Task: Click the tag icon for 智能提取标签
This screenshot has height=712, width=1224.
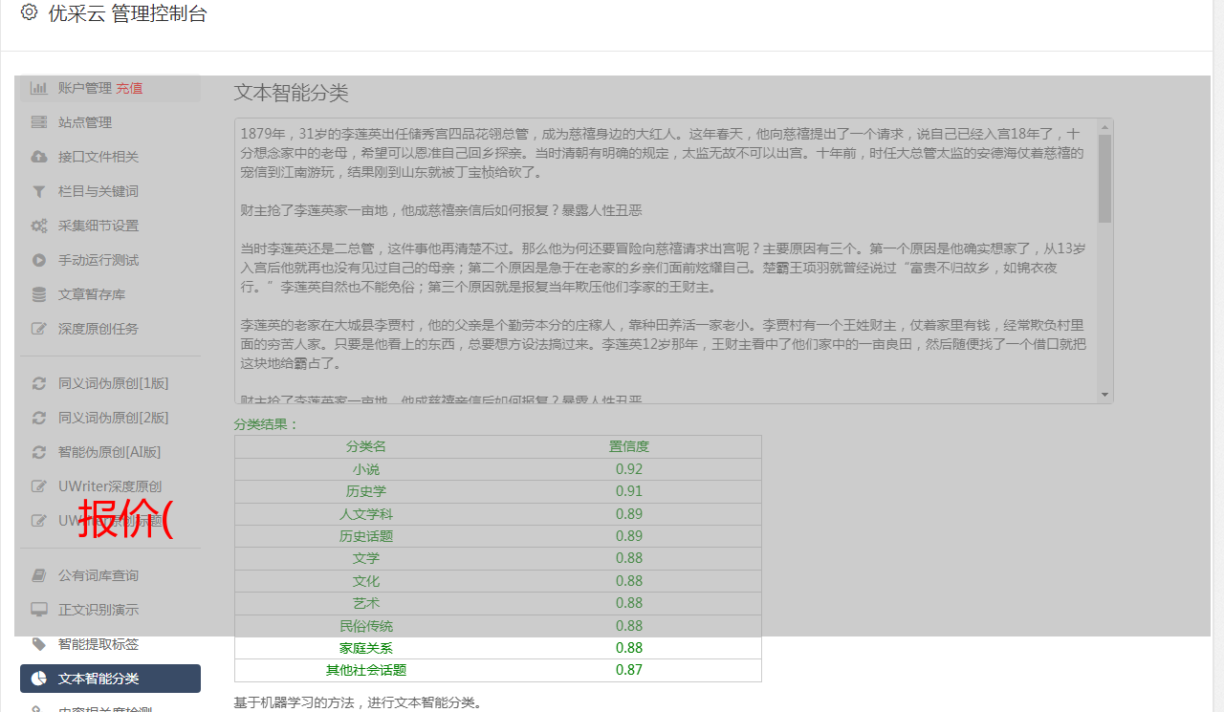Action: (38, 644)
